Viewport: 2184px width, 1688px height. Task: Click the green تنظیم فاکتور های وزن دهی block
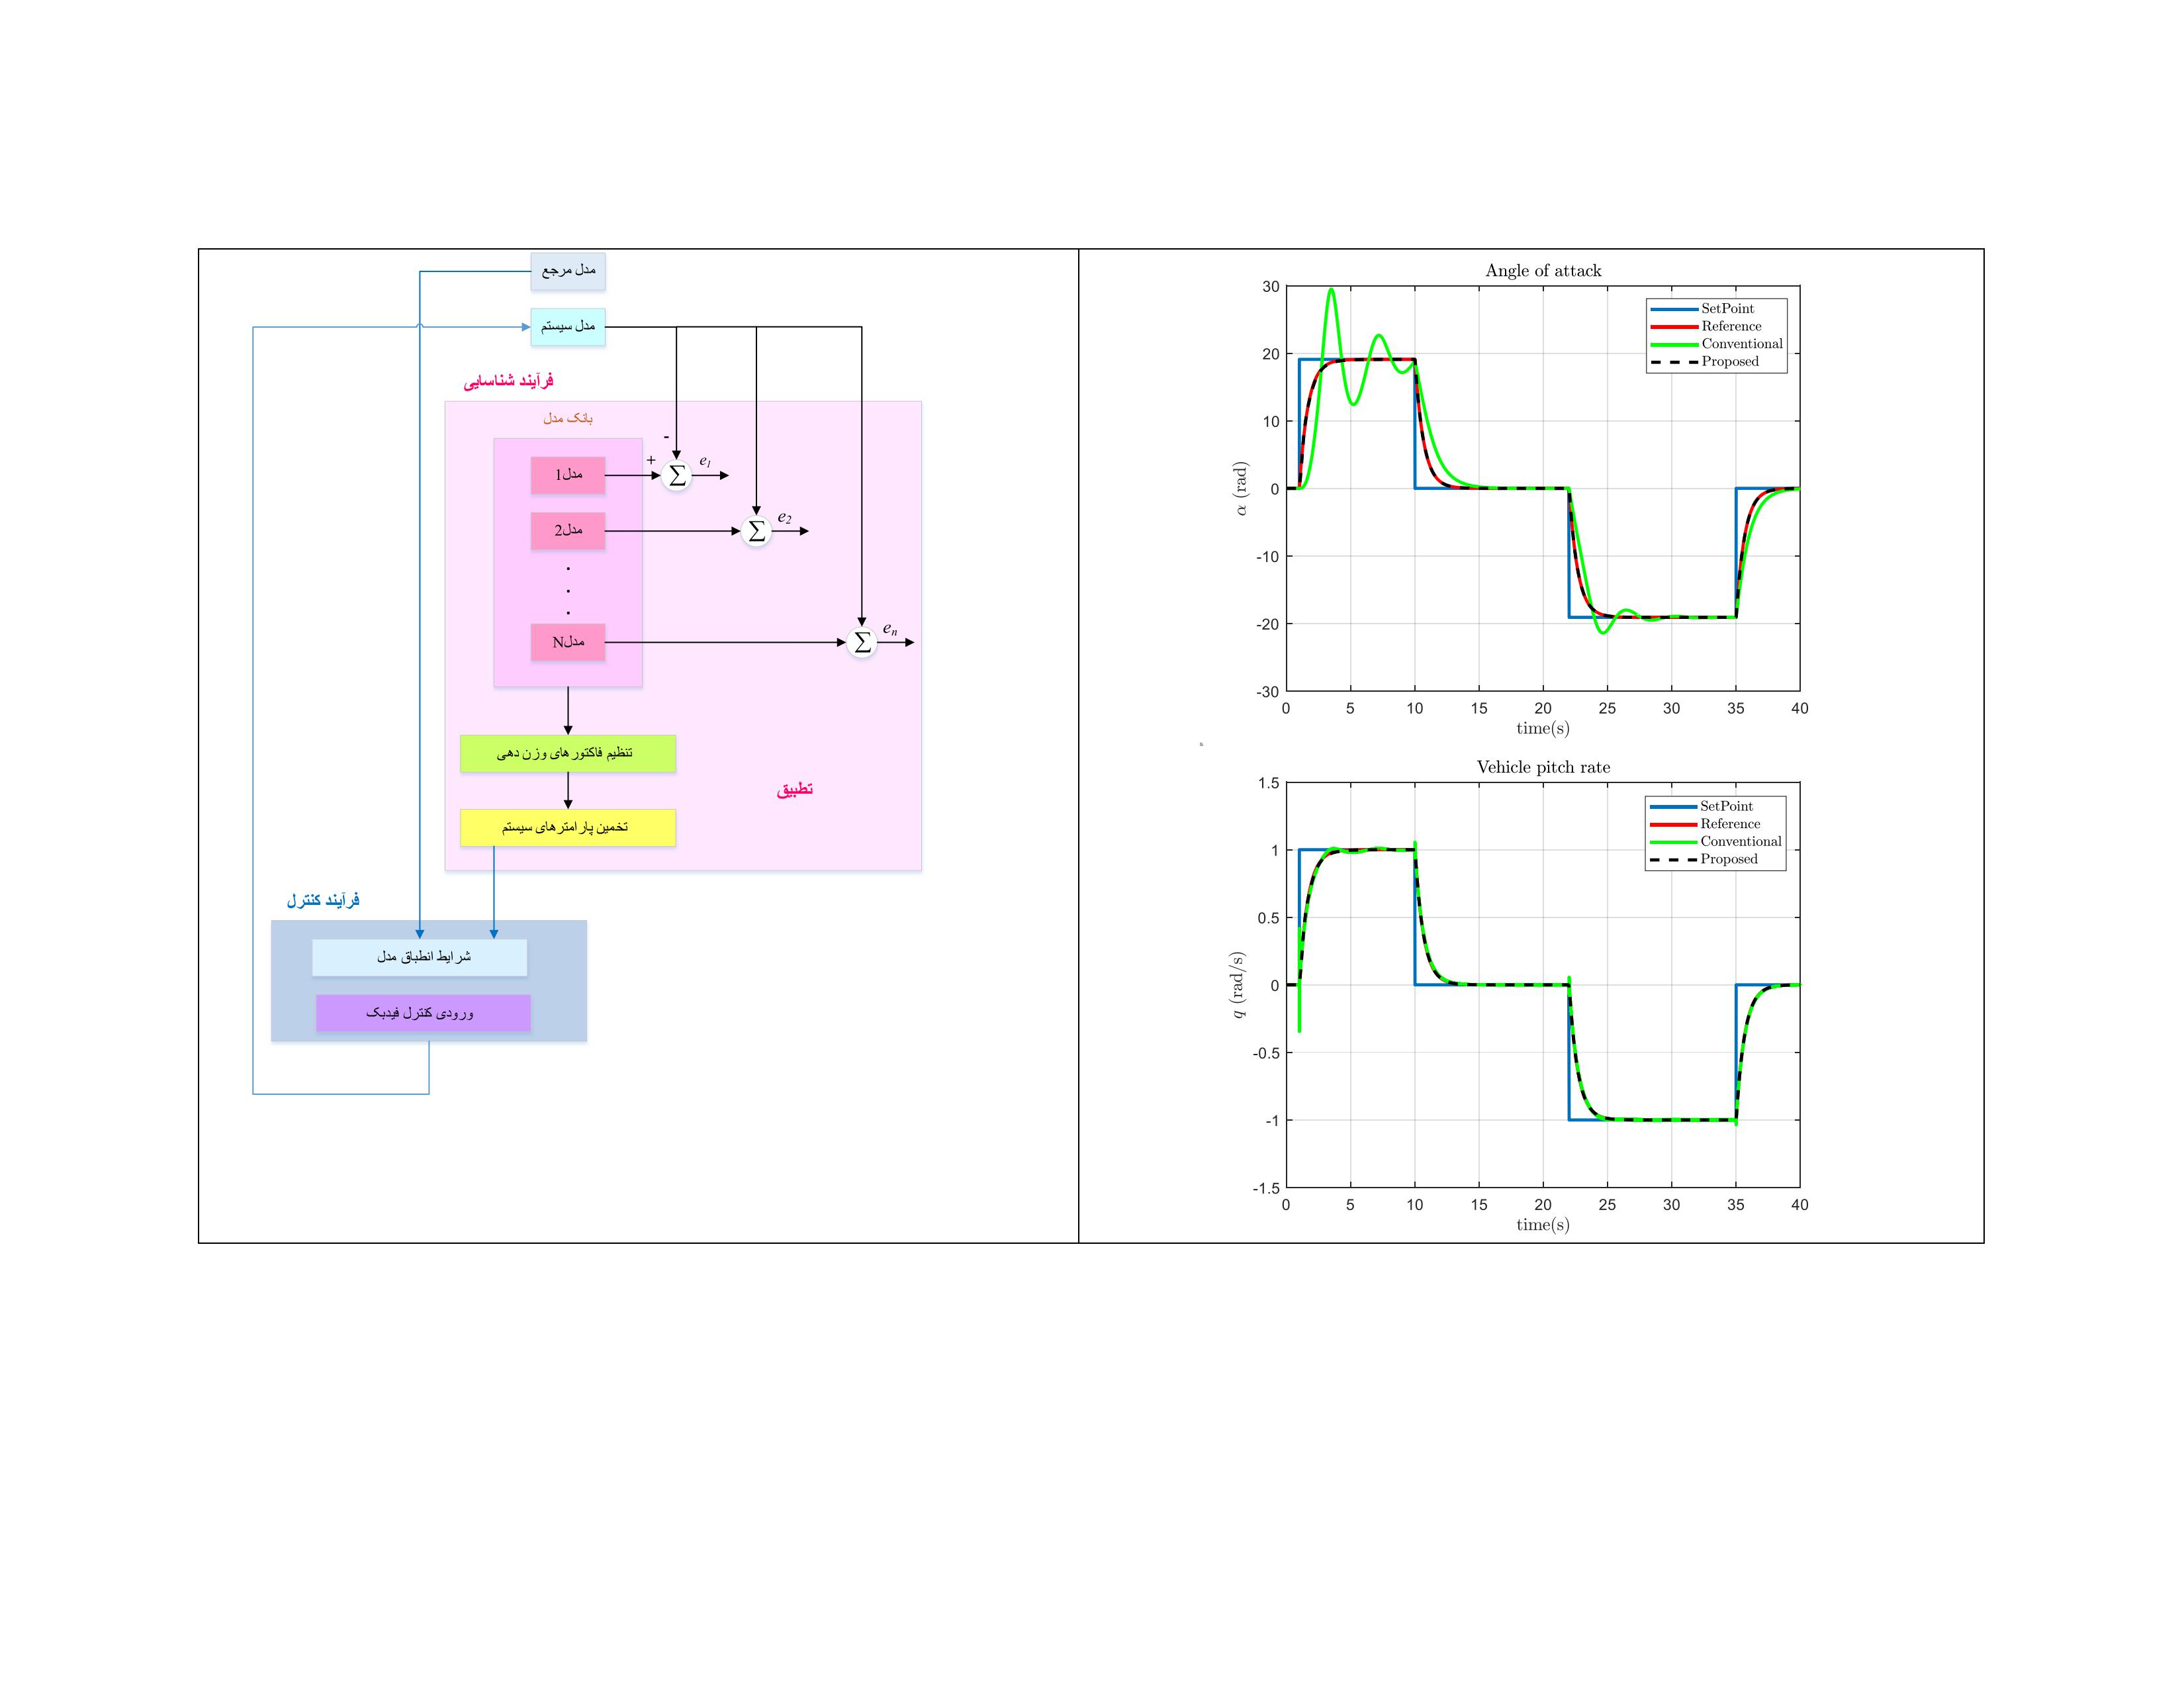pos(568,753)
